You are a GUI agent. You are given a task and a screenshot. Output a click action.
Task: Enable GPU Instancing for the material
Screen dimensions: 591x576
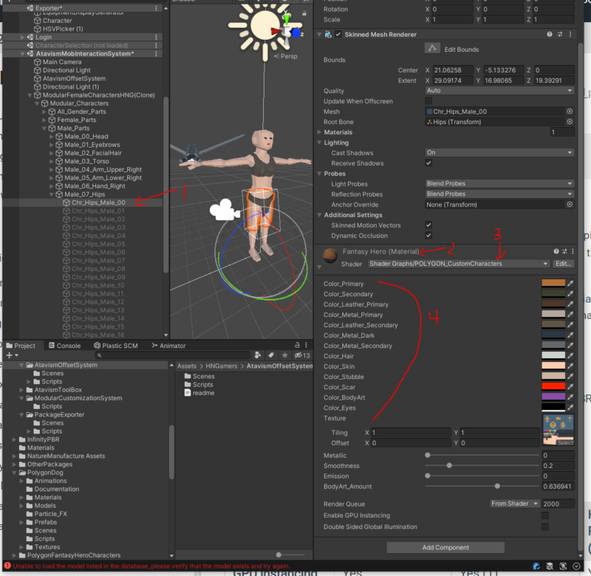[x=547, y=515]
